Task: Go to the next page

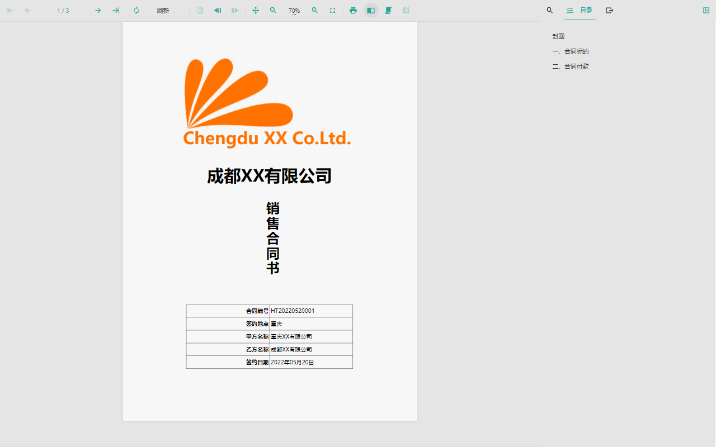Action: pyautogui.click(x=98, y=11)
